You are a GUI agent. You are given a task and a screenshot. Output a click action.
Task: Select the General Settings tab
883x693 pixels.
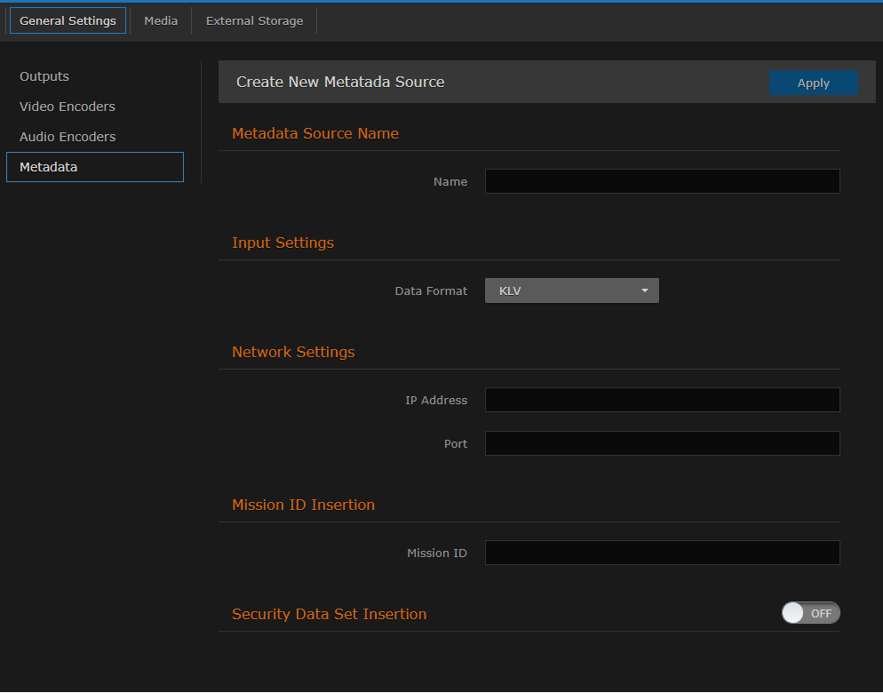click(68, 20)
